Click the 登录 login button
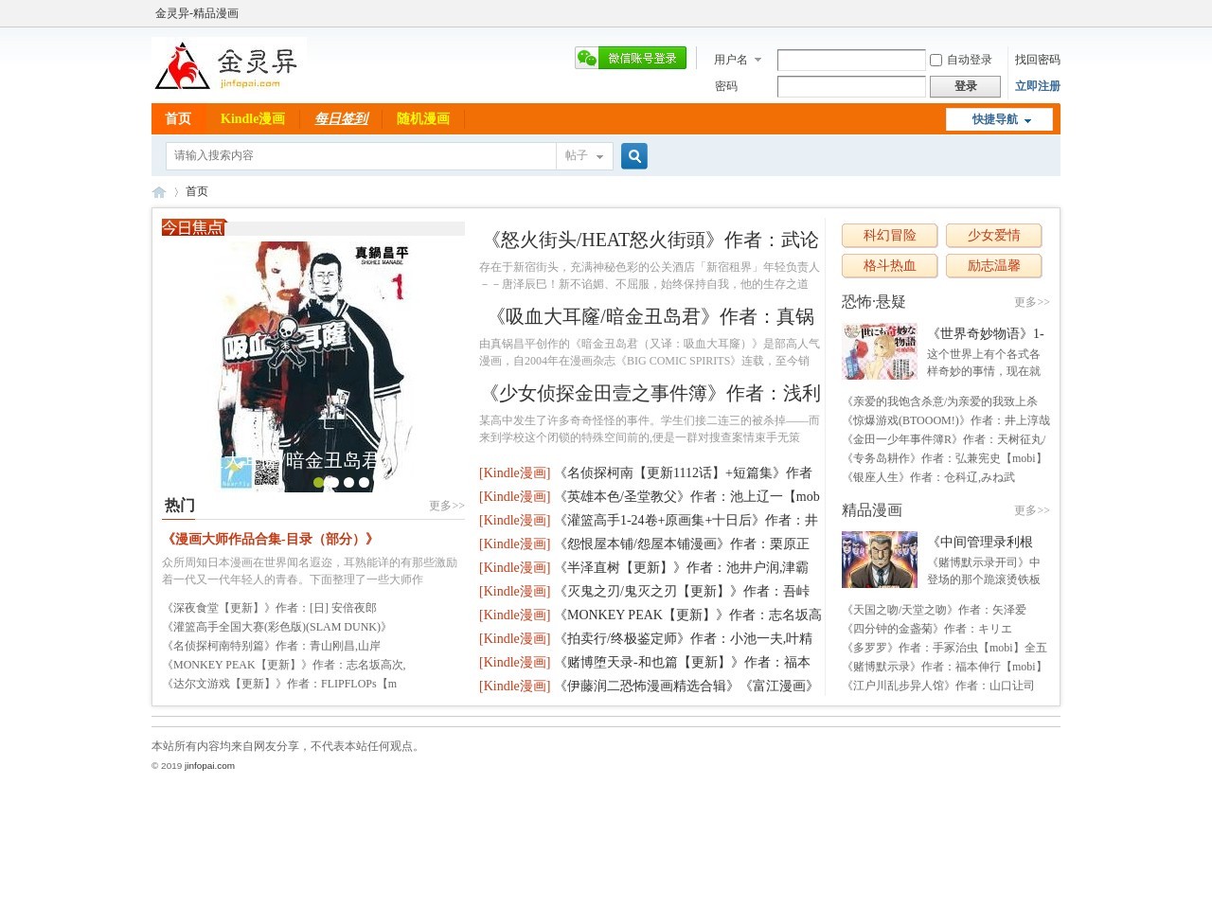1212x909 pixels. pos(965,86)
